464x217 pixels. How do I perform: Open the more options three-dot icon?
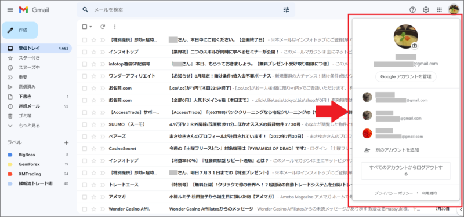(115, 27)
